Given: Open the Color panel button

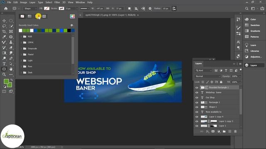Looking at the screenshot, I should click(250, 19).
